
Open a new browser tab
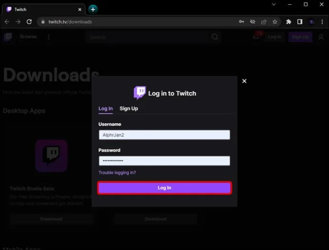93,10
